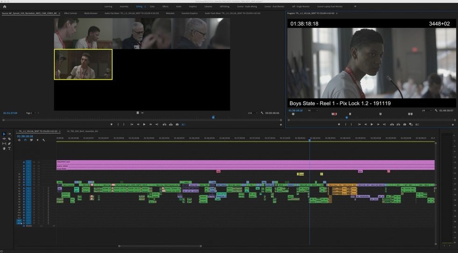458x253 pixels.
Task: Toggle linked selection in timeline
Action: (x=31, y=140)
